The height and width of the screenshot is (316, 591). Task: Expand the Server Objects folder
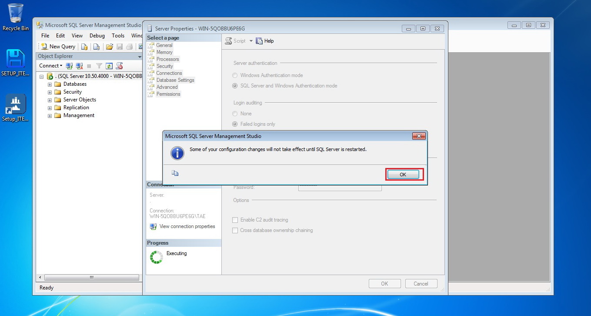pyautogui.click(x=50, y=100)
